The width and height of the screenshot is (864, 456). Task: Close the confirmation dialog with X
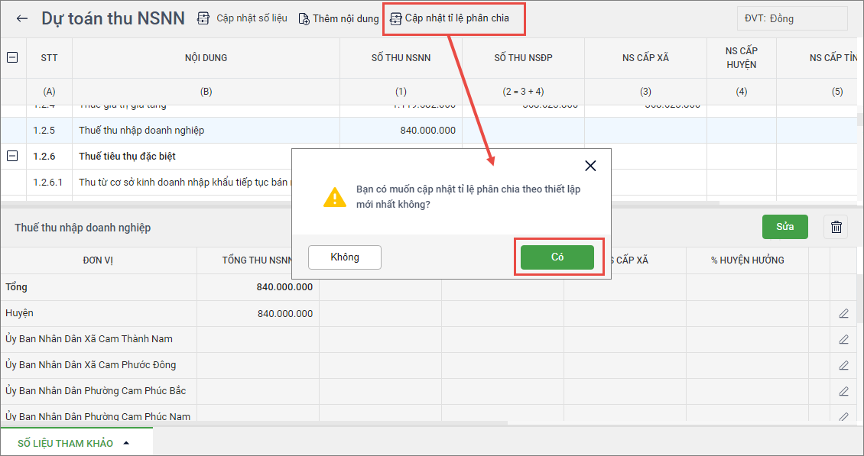[x=590, y=166]
